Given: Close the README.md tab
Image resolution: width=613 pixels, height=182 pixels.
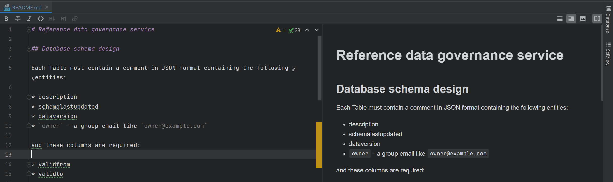Looking at the screenshot, I should (x=47, y=7).
